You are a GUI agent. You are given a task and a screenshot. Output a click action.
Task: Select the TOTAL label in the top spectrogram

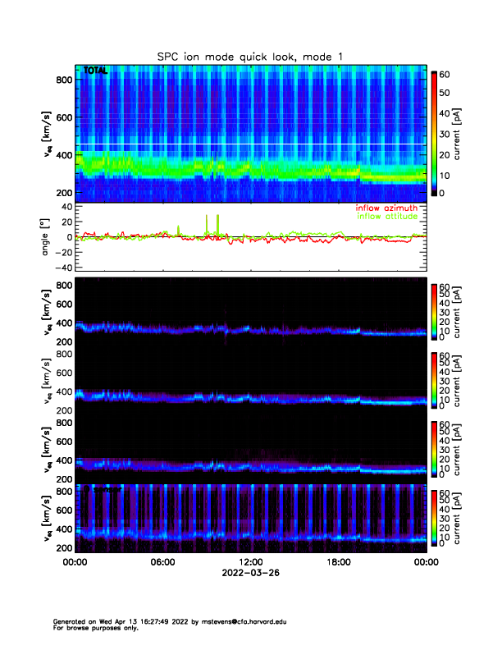95,71
